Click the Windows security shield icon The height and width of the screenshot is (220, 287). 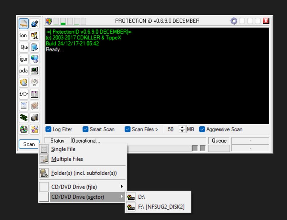coord(49,21)
